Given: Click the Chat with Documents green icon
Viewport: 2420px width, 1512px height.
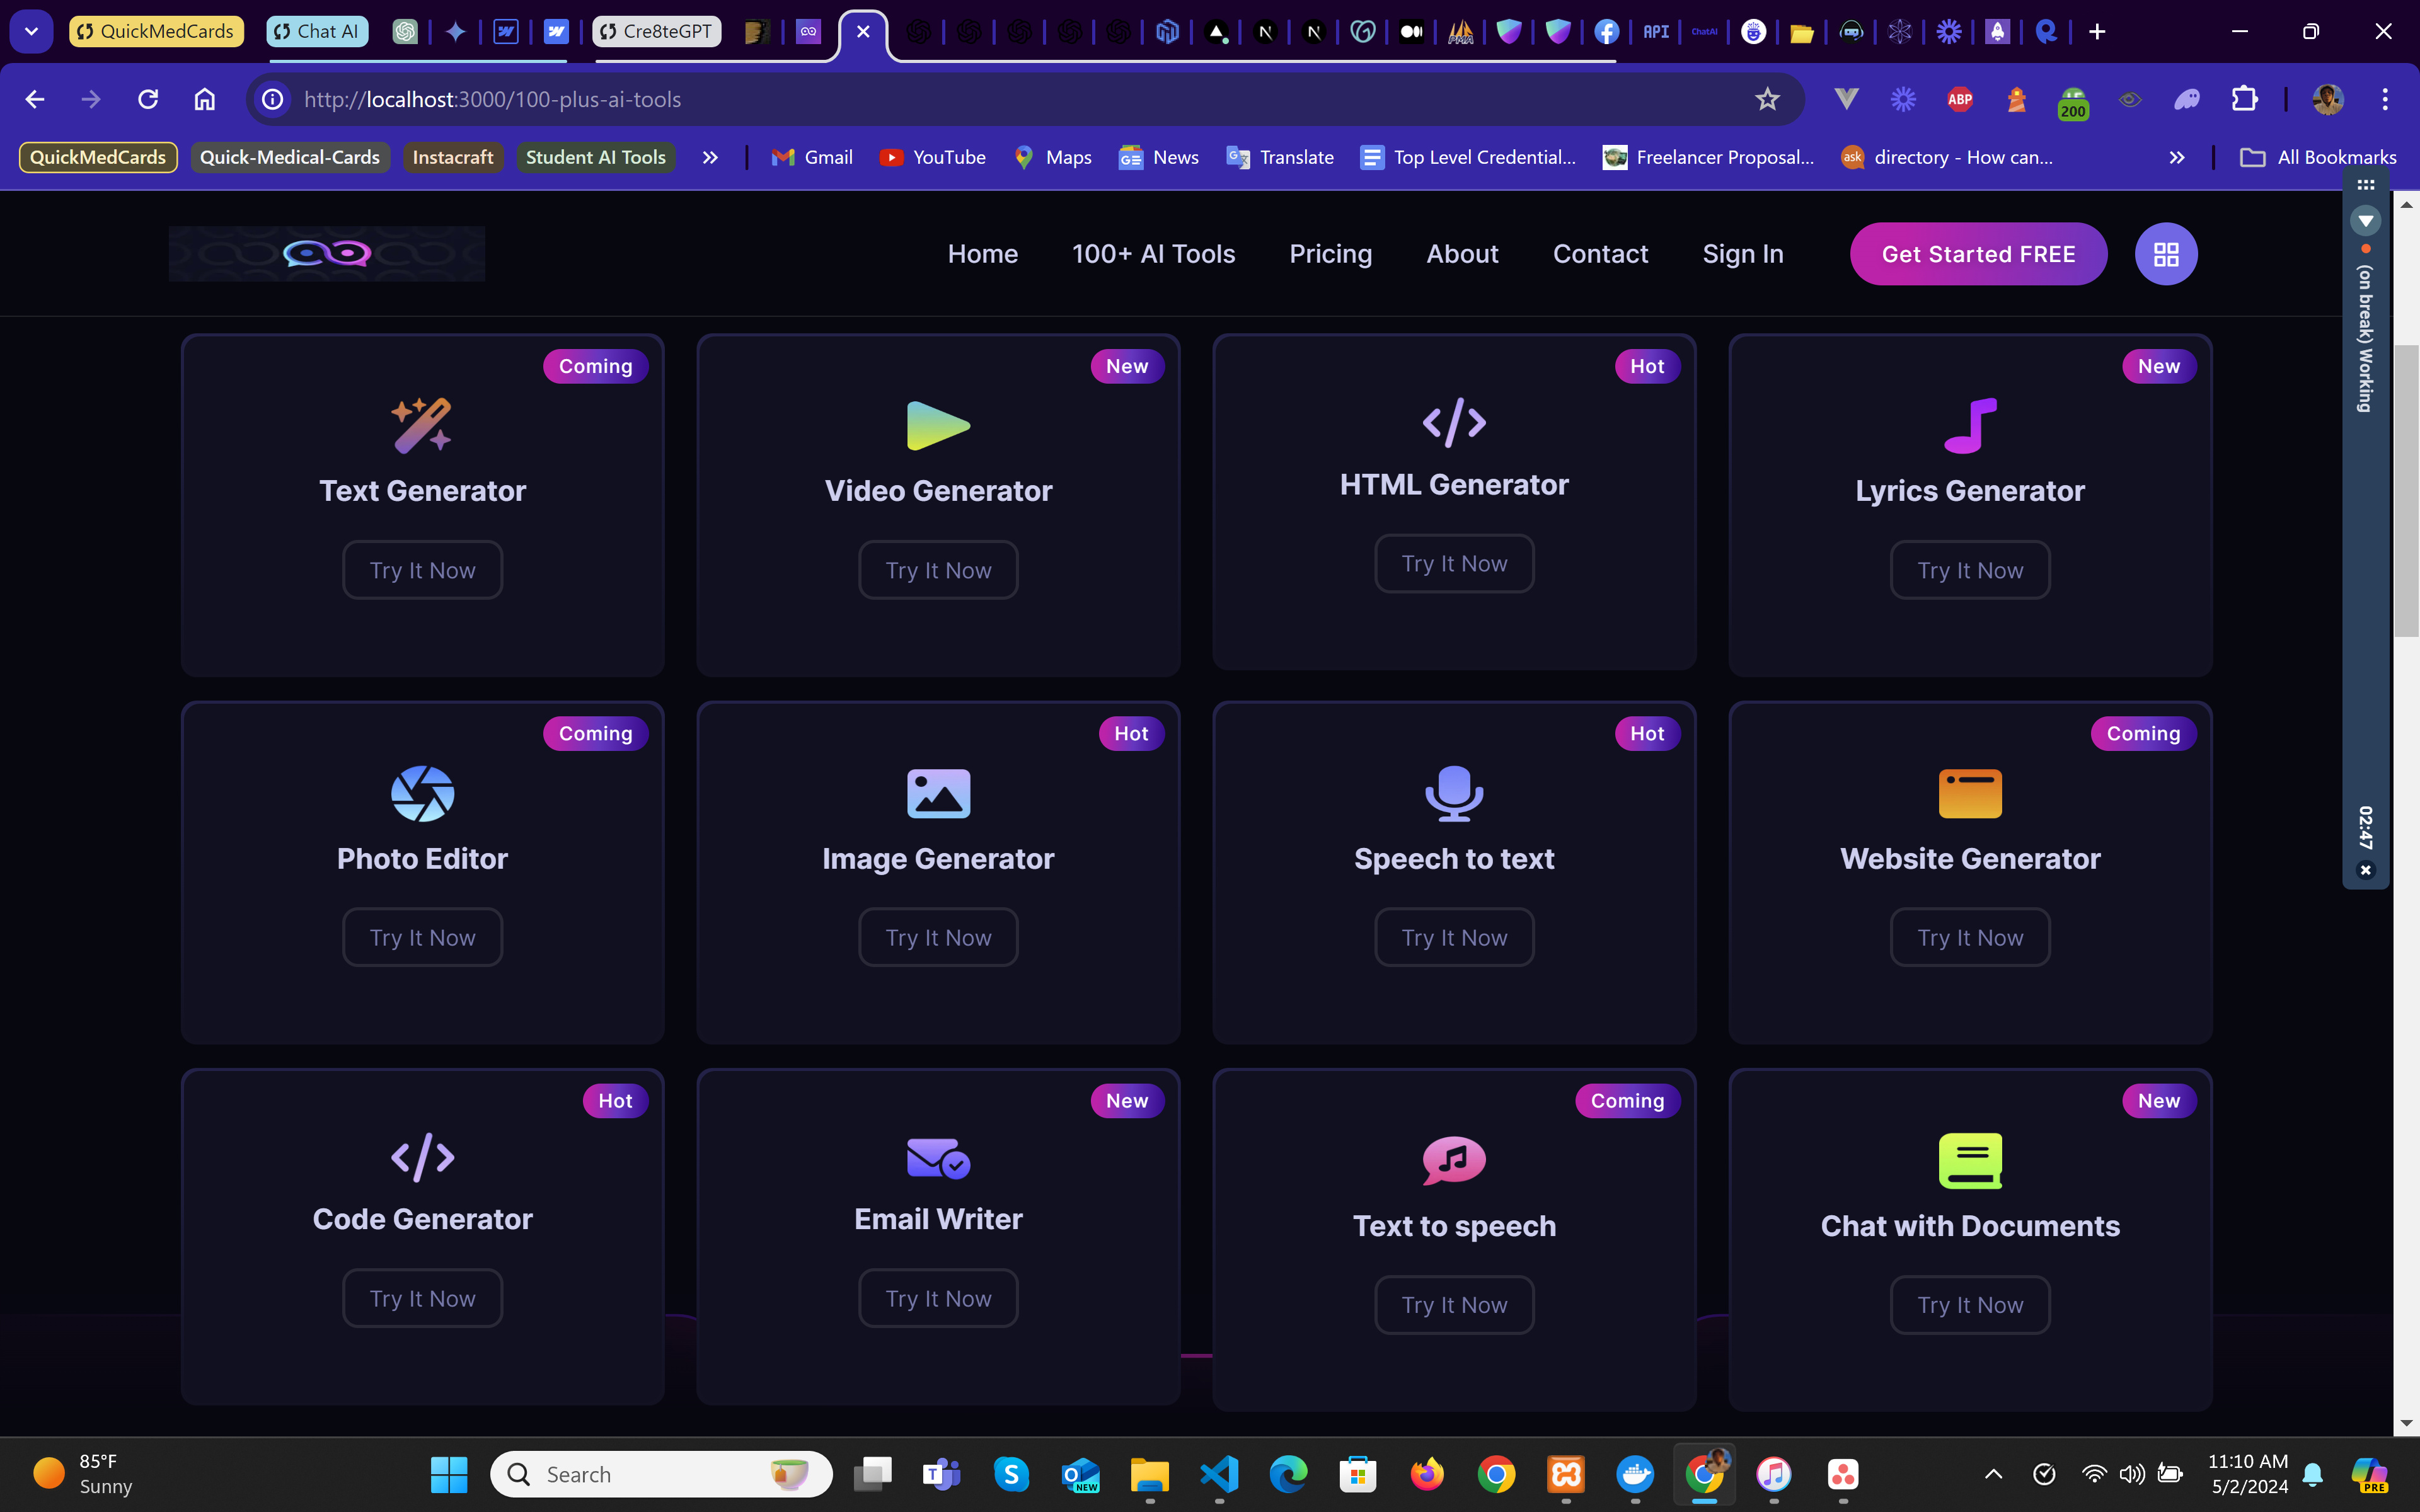Looking at the screenshot, I should tap(1970, 1160).
